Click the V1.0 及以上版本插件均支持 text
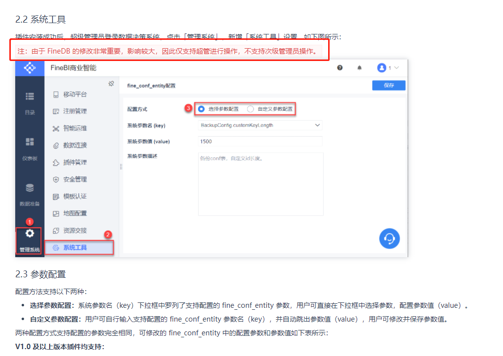Viewport: 503px width, 356px height. pos(59,347)
